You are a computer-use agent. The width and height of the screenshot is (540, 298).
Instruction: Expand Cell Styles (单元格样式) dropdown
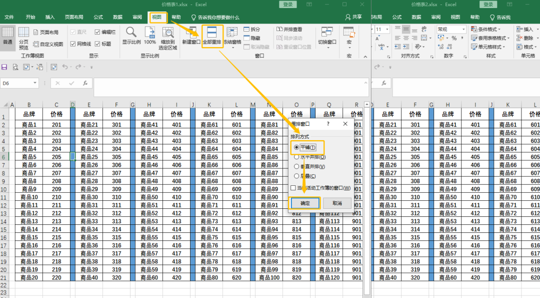tap(487, 47)
